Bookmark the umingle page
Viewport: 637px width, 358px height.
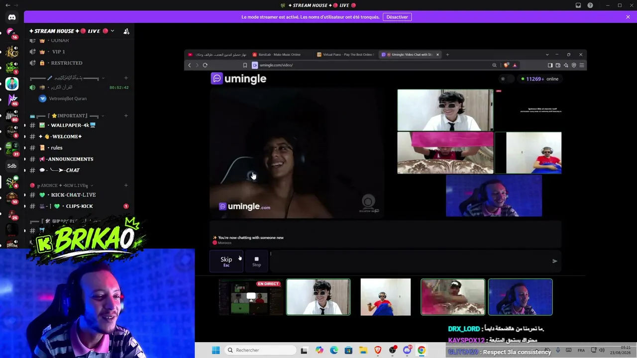click(x=245, y=65)
